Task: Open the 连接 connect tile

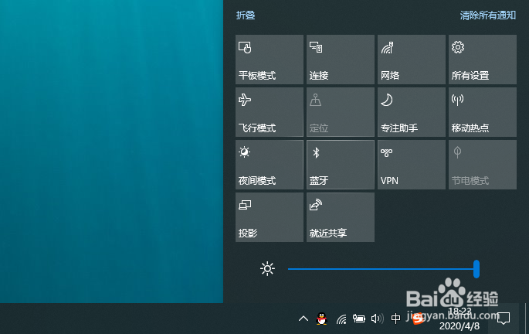Action: (x=341, y=60)
